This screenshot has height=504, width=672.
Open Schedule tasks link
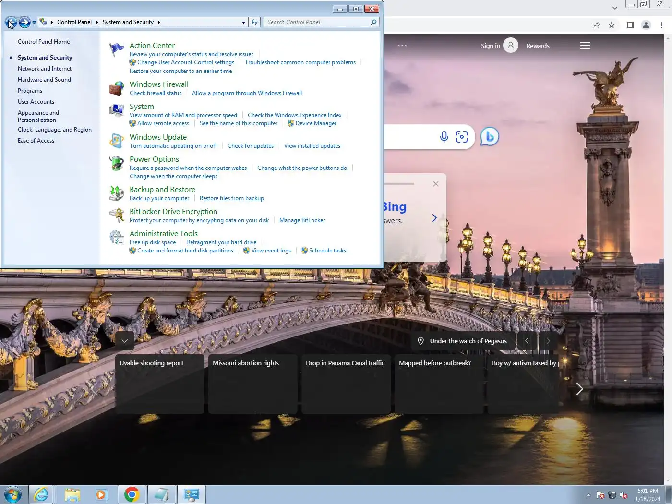[327, 251]
